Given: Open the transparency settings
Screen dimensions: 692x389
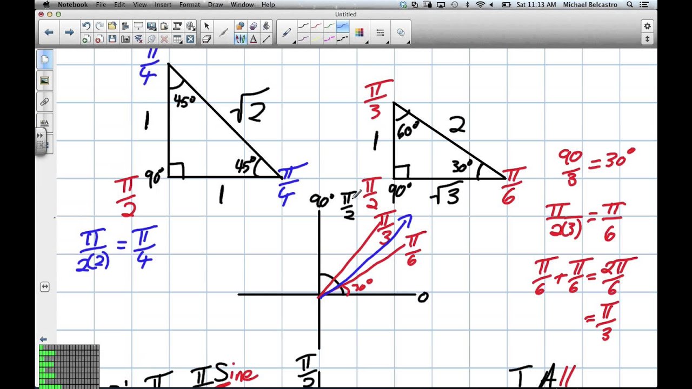Looking at the screenshot, I should tap(401, 32).
